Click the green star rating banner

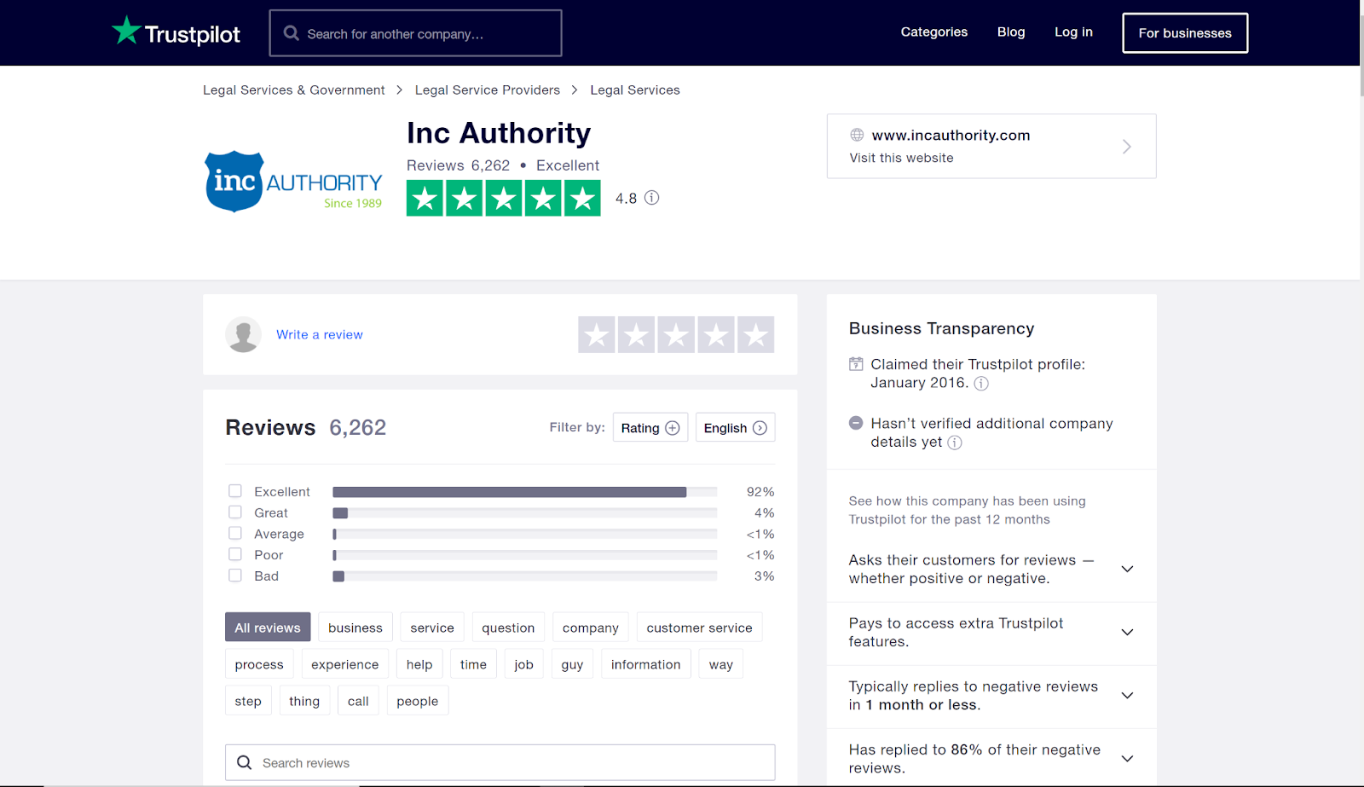(504, 198)
